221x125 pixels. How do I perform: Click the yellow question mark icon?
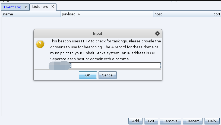click(x=40, y=44)
